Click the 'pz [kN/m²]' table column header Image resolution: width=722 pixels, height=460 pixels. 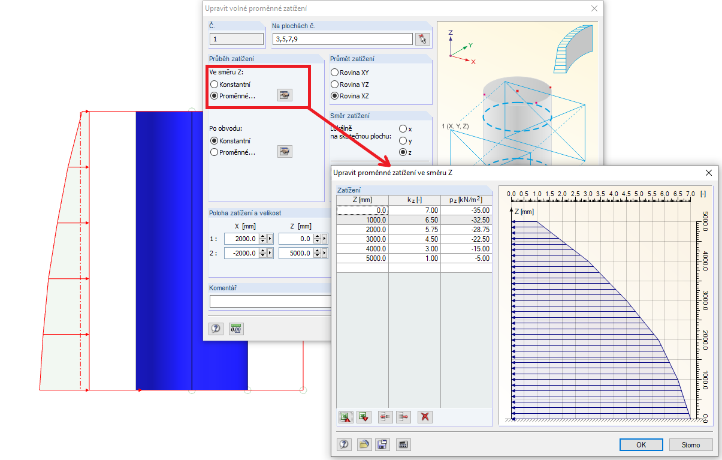(x=466, y=200)
